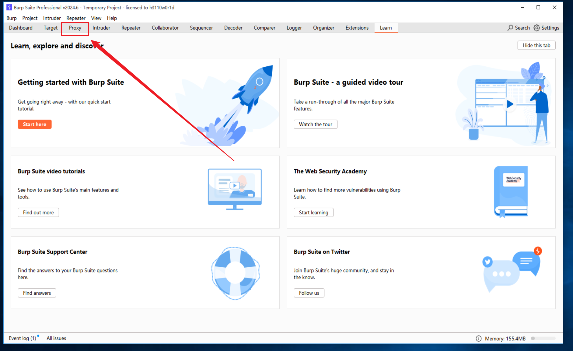Click the Web Security Academy book illustration
Viewport: 573px width, 351px height.
click(511, 192)
